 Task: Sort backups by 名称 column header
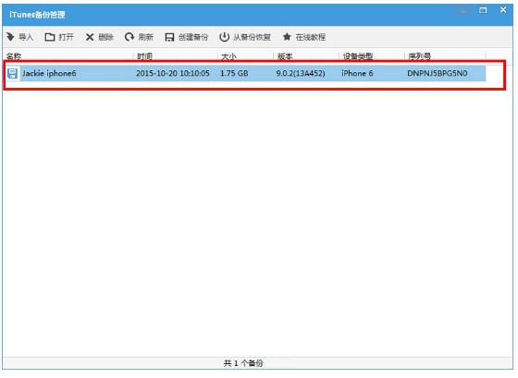[14, 56]
